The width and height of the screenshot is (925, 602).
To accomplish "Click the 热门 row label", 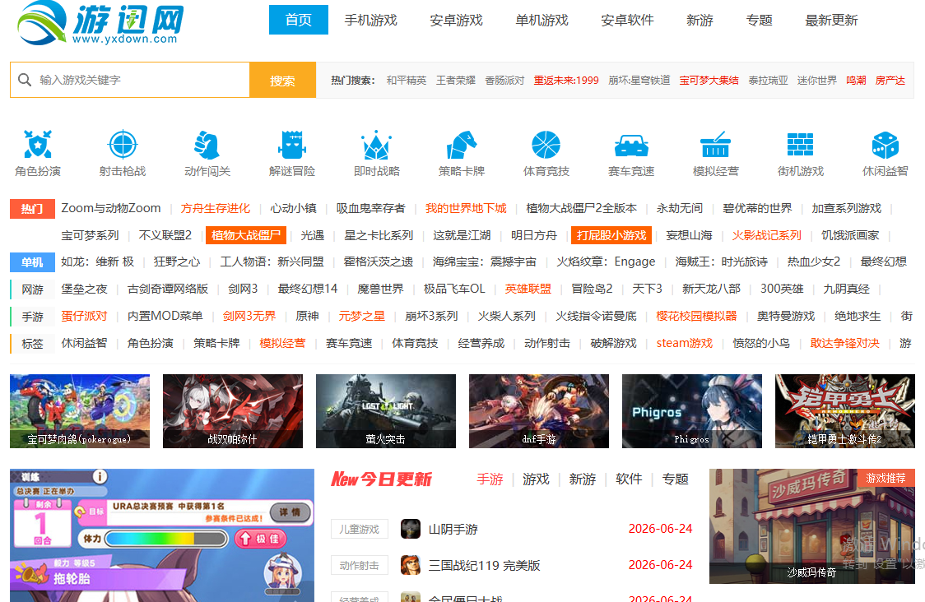I will (32, 209).
